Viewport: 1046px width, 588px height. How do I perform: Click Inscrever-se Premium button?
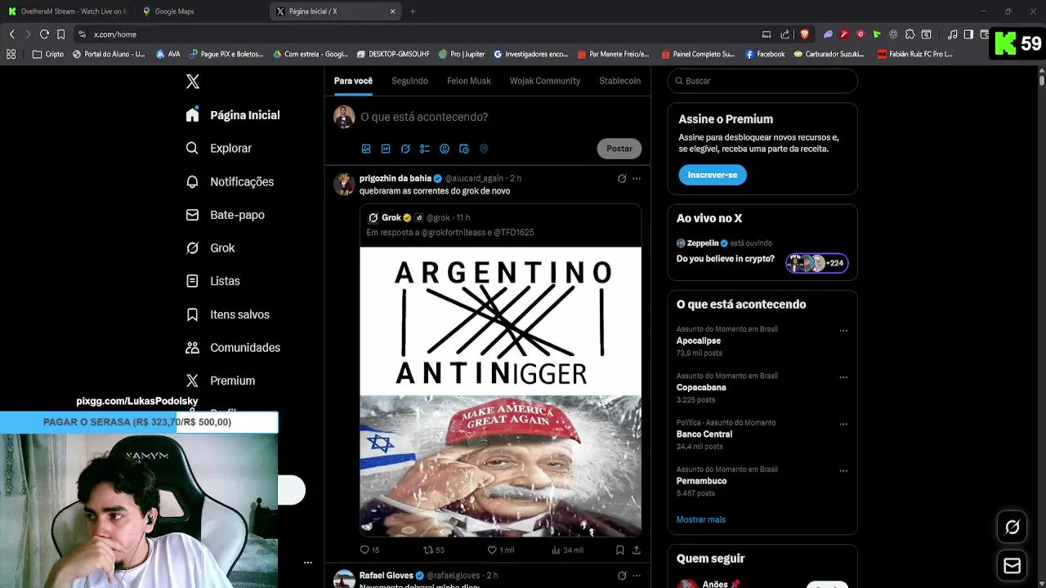tap(713, 175)
